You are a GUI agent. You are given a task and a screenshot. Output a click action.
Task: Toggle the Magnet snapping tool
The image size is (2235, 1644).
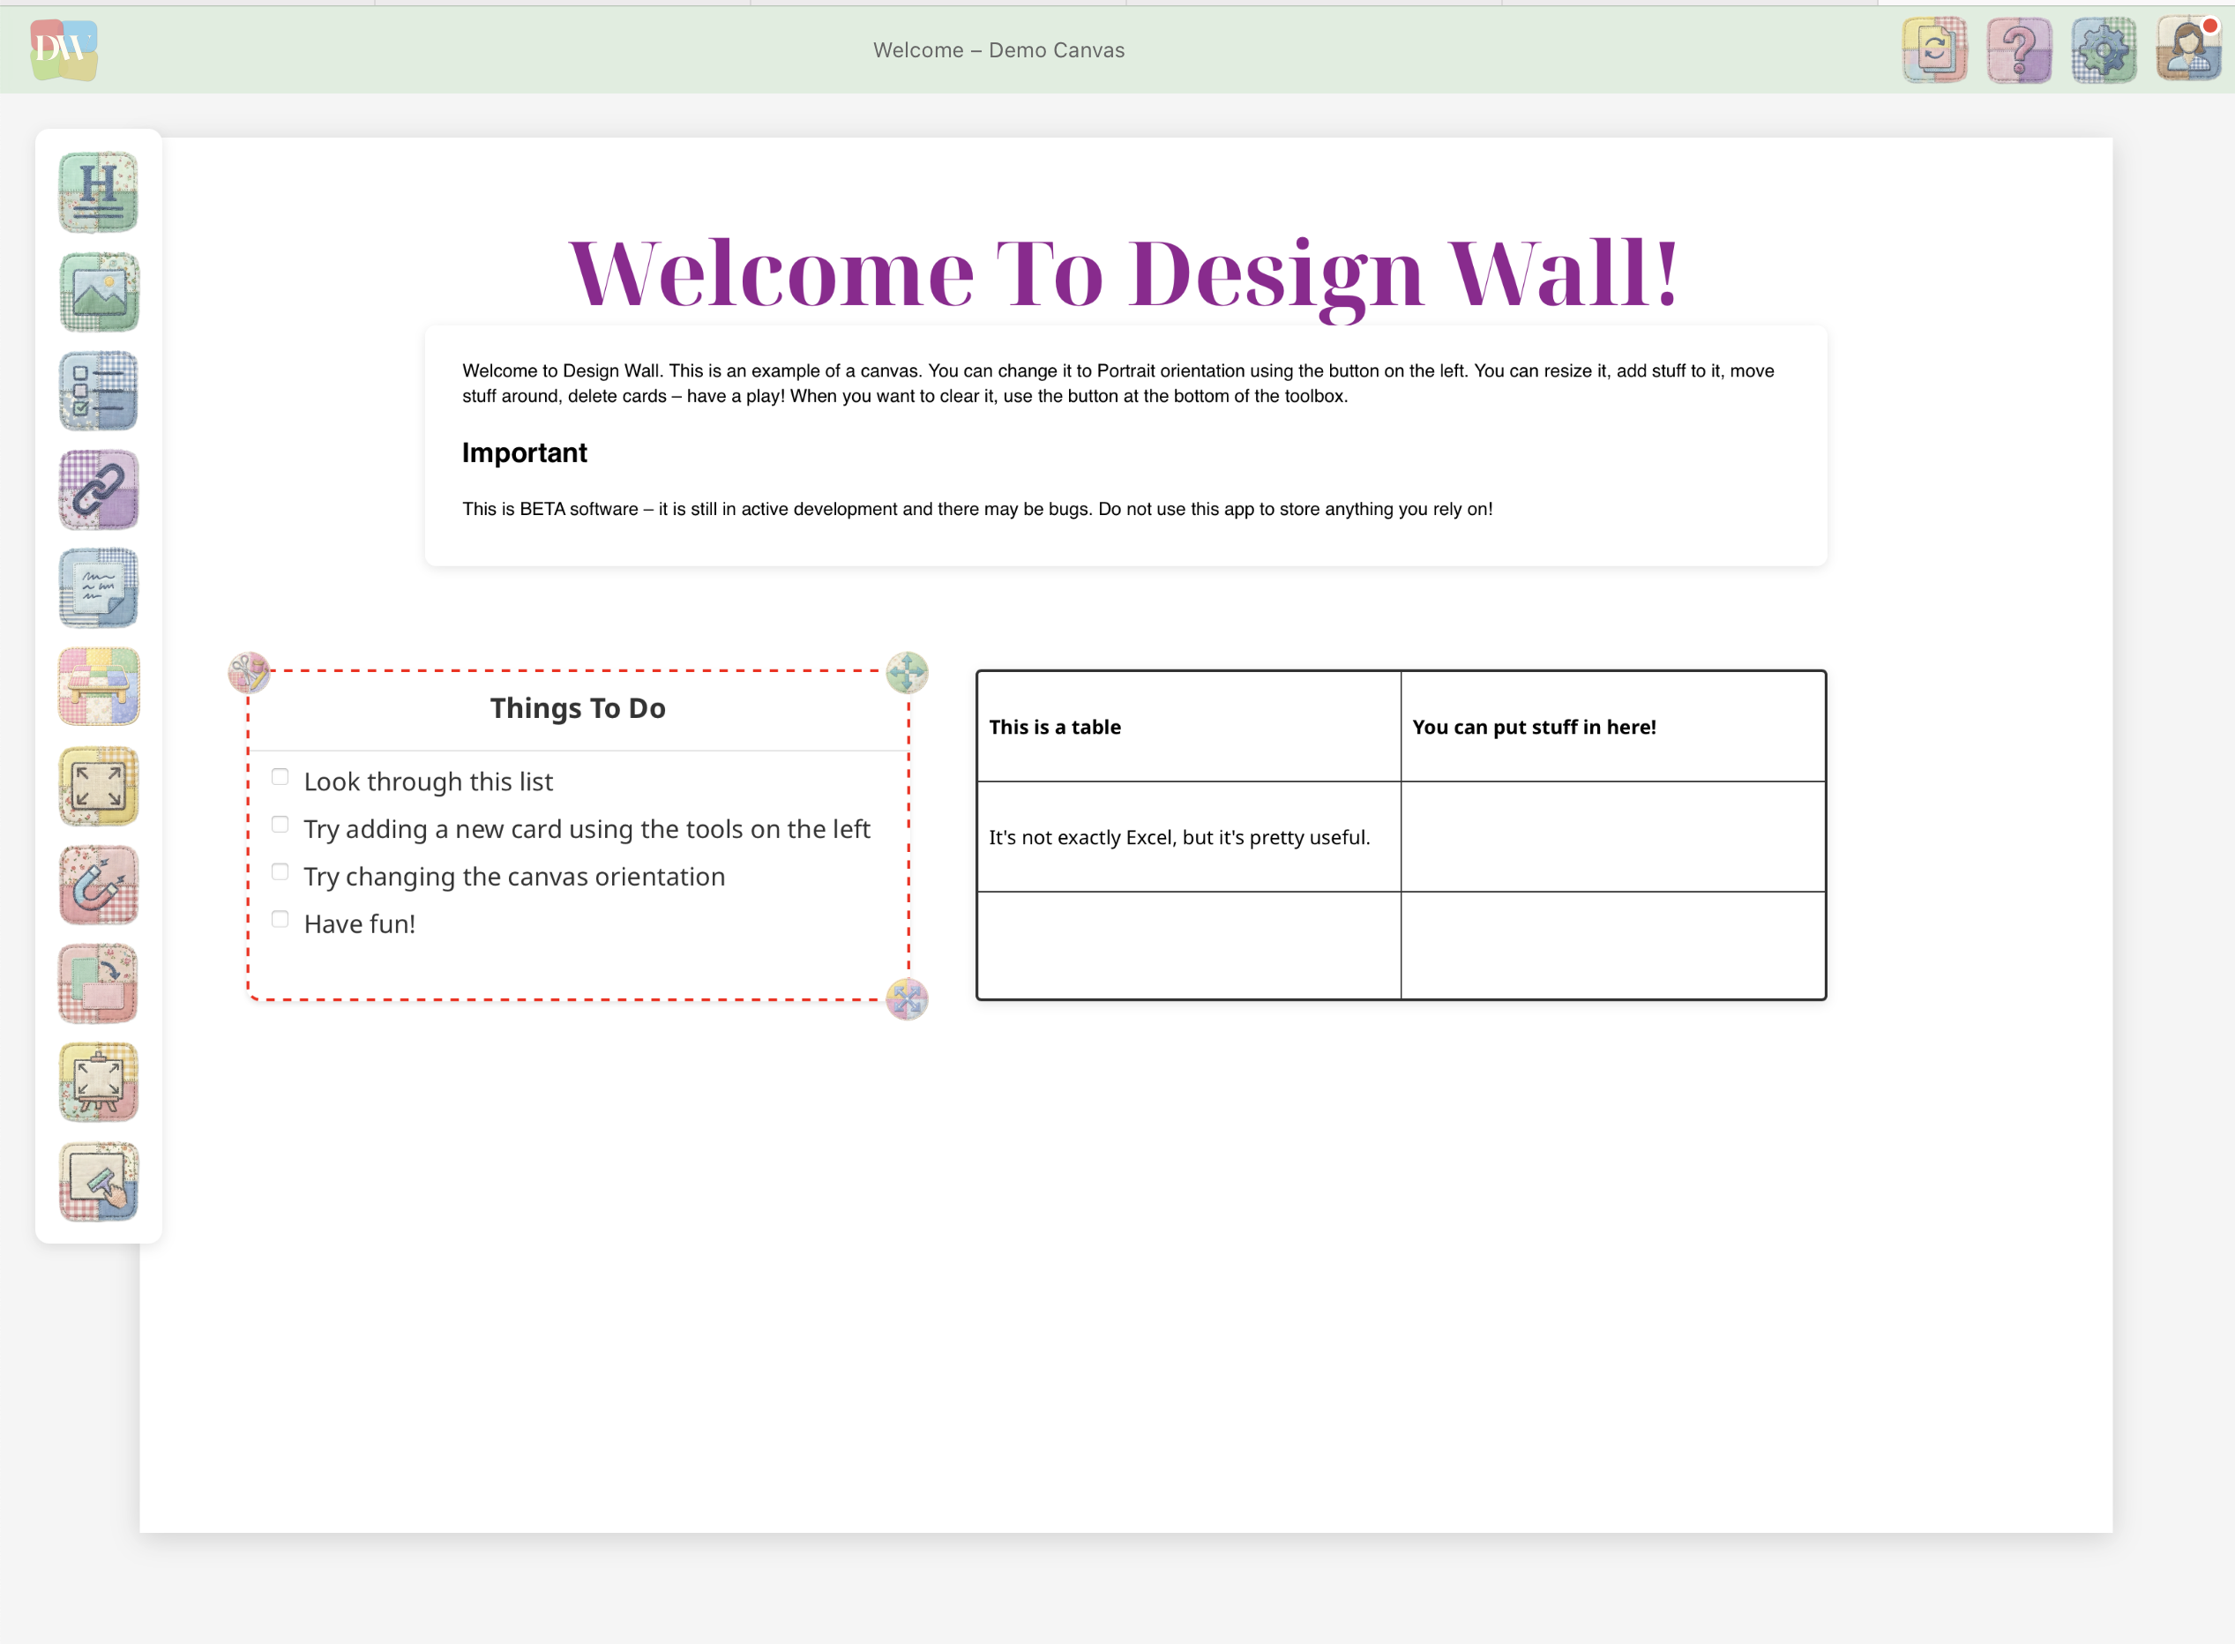coord(98,885)
